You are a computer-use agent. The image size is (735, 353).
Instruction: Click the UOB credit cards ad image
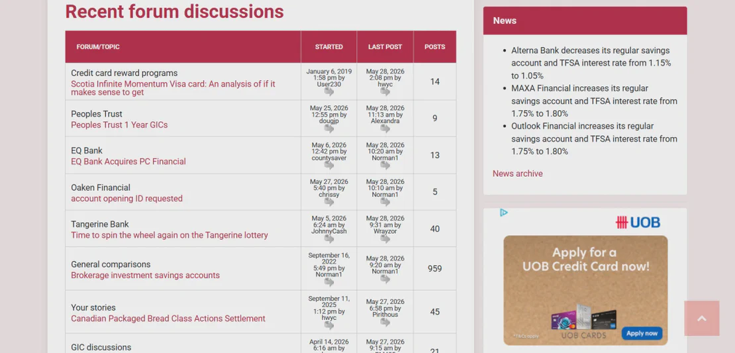(x=585, y=290)
